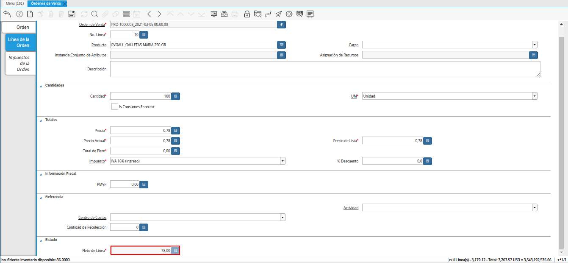This screenshot has width=568, height=263.
Task: Collapse the Estado section
Action: (x=41, y=241)
